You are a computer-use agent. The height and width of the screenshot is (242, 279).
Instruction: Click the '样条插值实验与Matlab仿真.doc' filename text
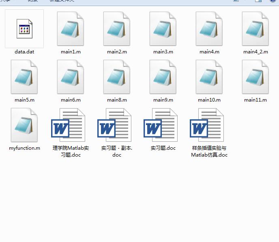209,151
